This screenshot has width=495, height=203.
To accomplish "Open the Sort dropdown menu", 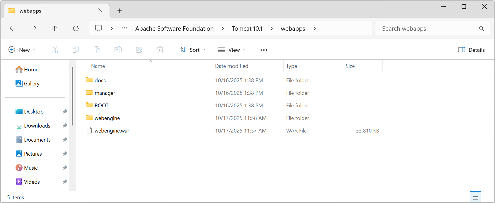I will [x=192, y=50].
